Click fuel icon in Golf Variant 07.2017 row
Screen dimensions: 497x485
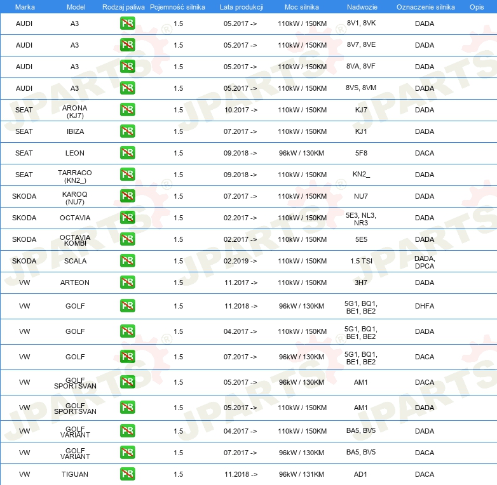(x=127, y=453)
